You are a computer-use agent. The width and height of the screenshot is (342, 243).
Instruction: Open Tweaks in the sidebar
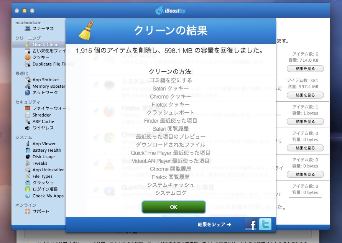(40, 163)
